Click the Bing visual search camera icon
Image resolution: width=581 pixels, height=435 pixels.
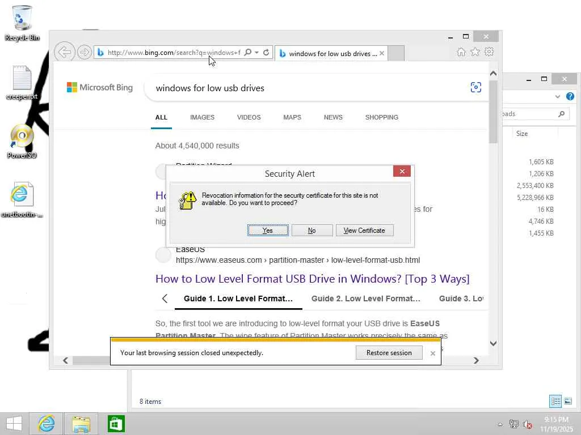(476, 87)
